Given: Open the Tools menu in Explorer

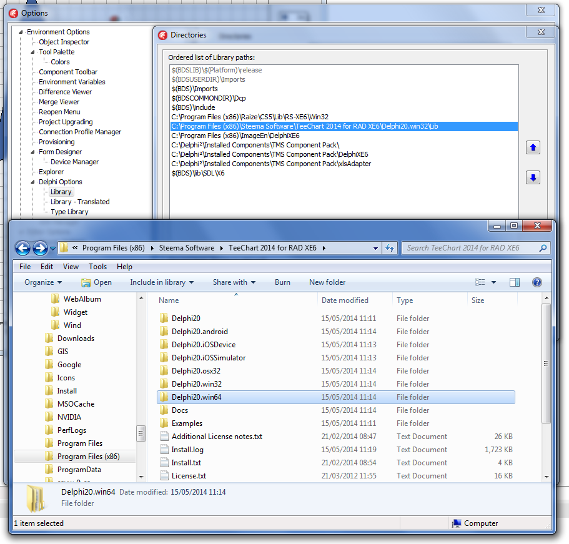Looking at the screenshot, I should [97, 266].
